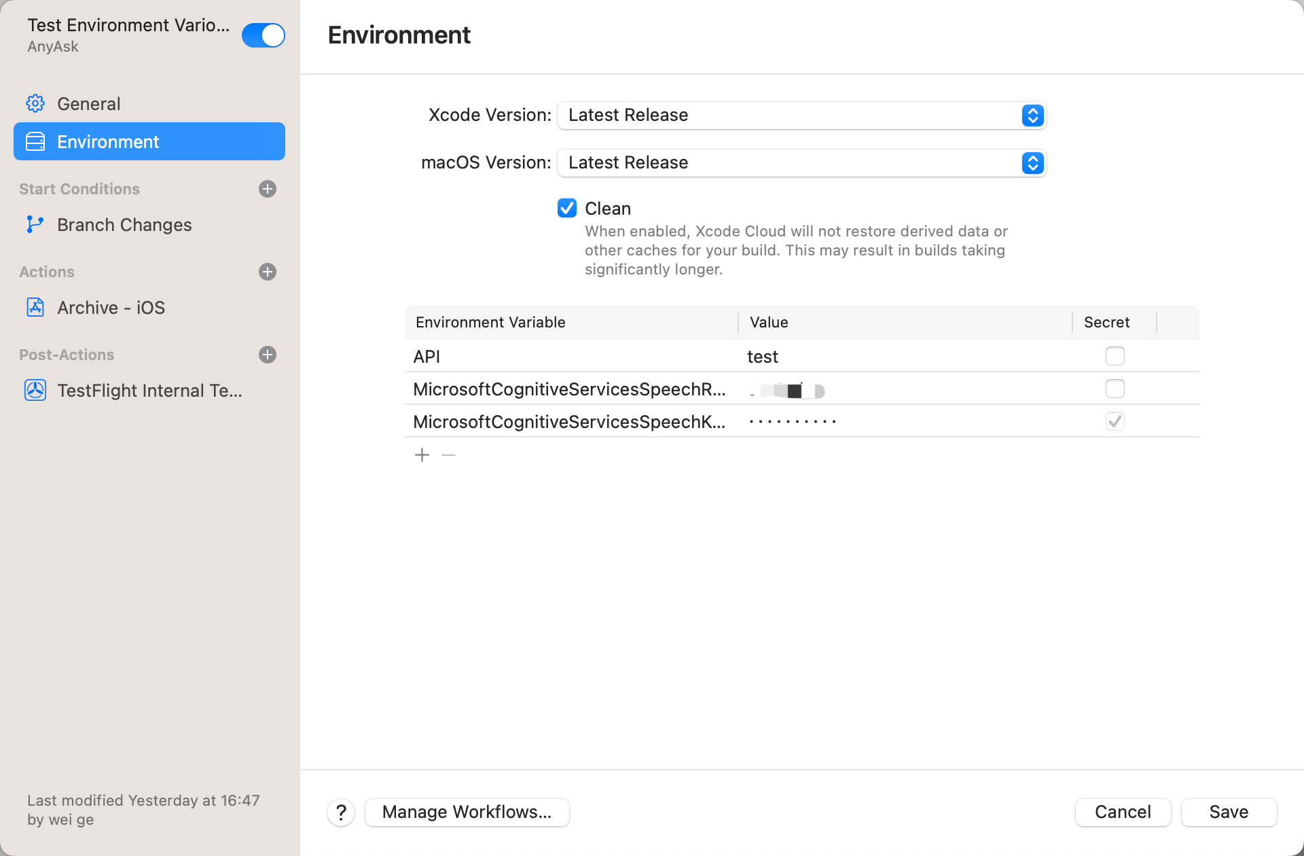Mark API variable as Secret

[1115, 356]
